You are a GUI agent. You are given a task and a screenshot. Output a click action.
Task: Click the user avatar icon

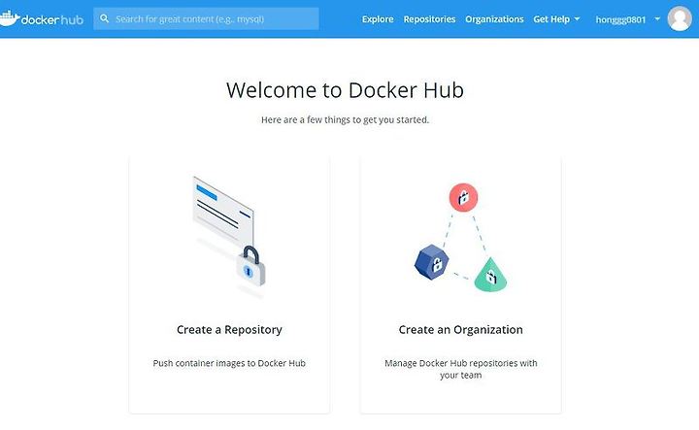coord(680,18)
